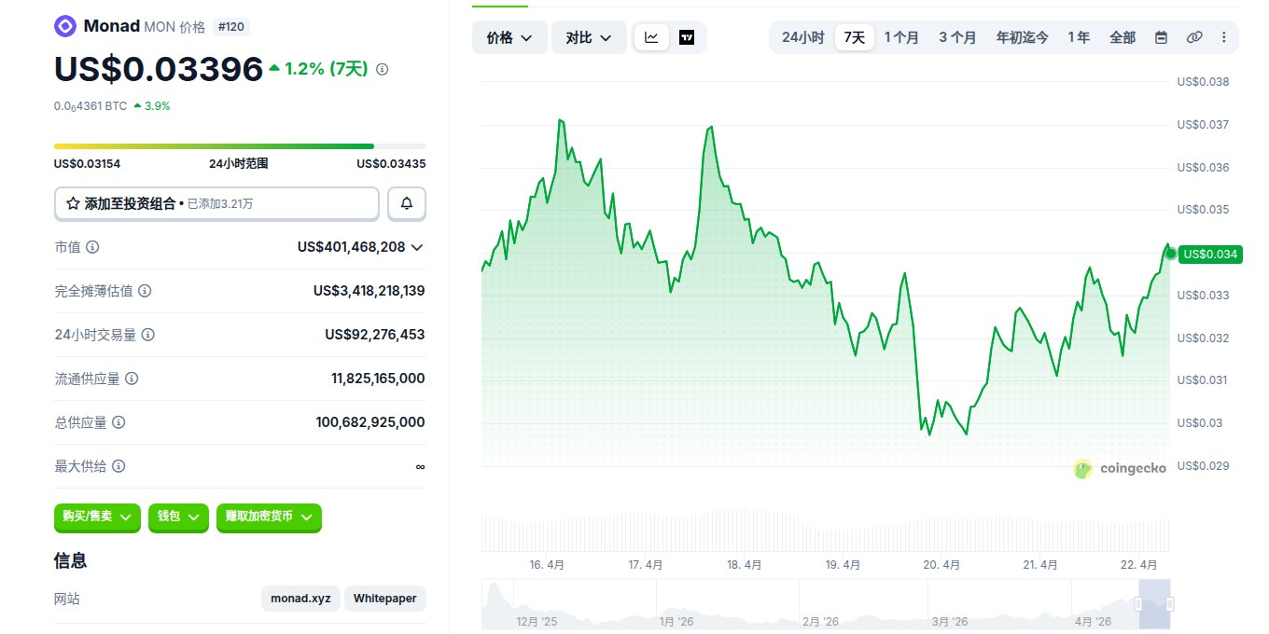The height and width of the screenshot is (634, 1269).
Task: Click the value US$3,418,218,139
Action: point(369,291)
